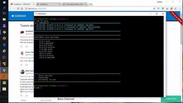The height and width of the screenshot is (103, 183).
Task: Go forward in Chrome browser
Action: [14, 9]
